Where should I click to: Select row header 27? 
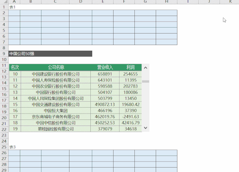pyautogui.click(x=4, y=159)
